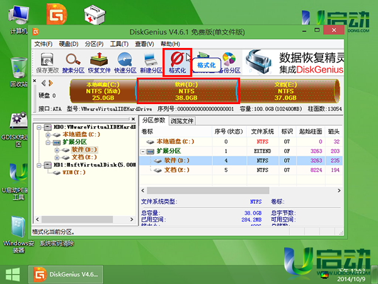Click partition table horizontal scrollbar thumb
Image resolution: width=378 pixels, height=284 pixels.
[208, 191]
